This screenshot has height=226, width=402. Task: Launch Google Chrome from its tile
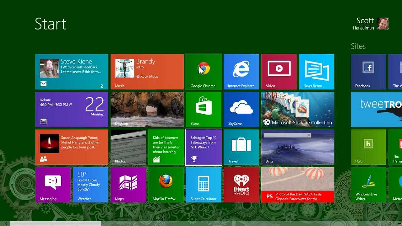[x=204, y=72]
